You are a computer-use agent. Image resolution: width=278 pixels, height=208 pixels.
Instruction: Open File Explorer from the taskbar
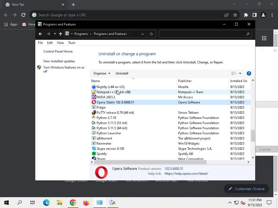59,203
